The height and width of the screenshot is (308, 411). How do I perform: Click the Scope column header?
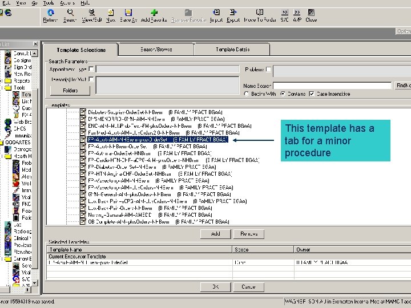click(x=263, y=250)
